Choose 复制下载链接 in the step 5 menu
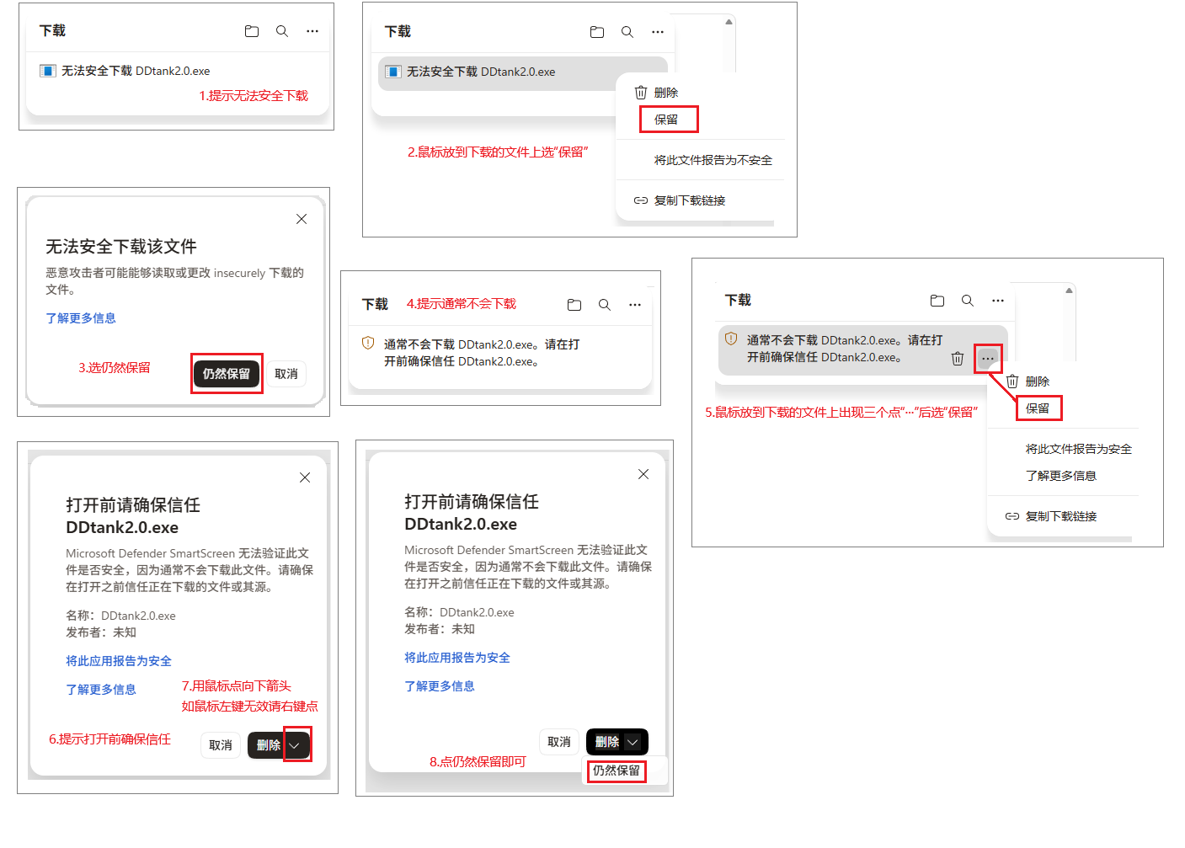 1061,516
